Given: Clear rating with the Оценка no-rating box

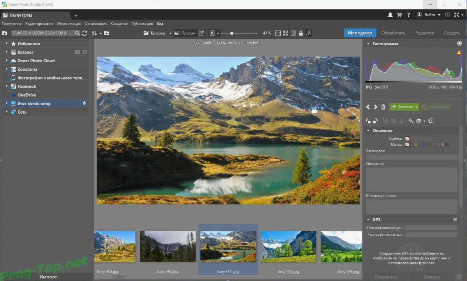Looking at the screenshot, I should (407, 138).
